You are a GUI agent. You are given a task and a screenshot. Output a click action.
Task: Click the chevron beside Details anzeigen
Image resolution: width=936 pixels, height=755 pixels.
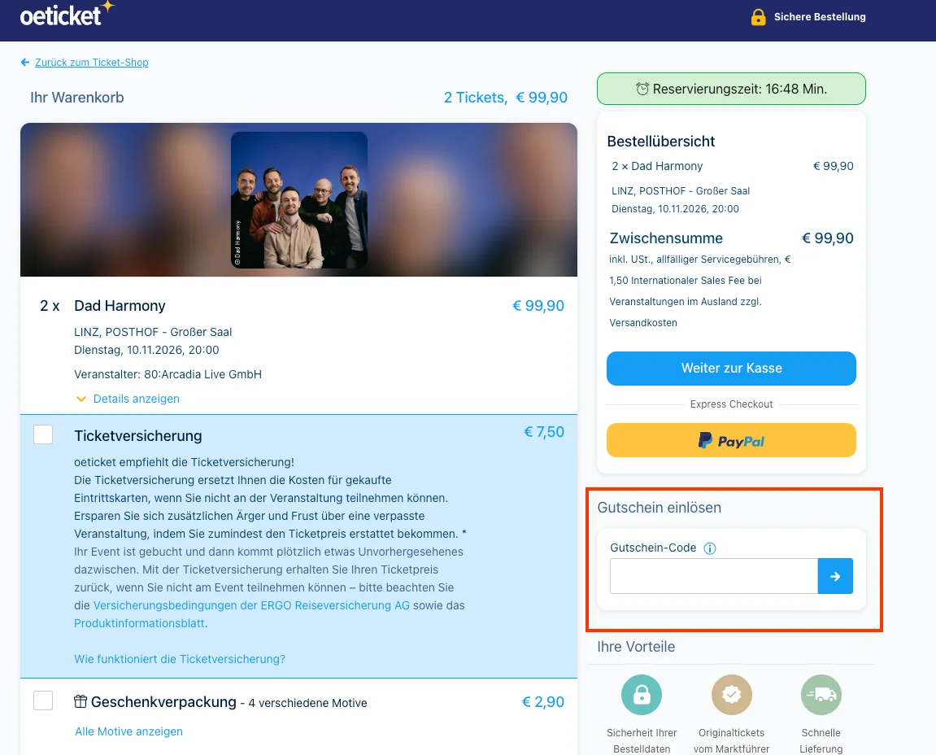(81, 399)
